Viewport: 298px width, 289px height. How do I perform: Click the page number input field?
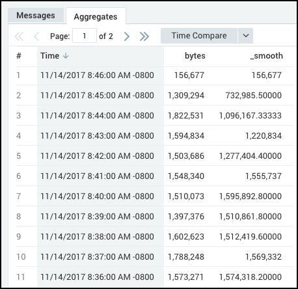85,36
